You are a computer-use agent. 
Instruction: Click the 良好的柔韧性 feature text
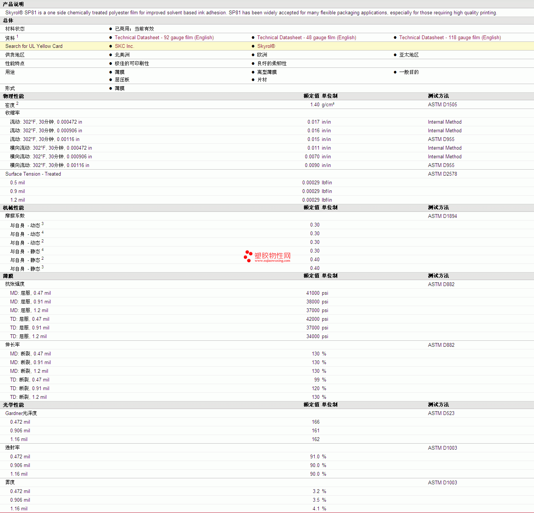pyautogui.click(x=272, y=63)
